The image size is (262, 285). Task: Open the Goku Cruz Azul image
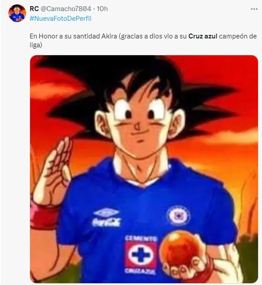pos(144,169)
